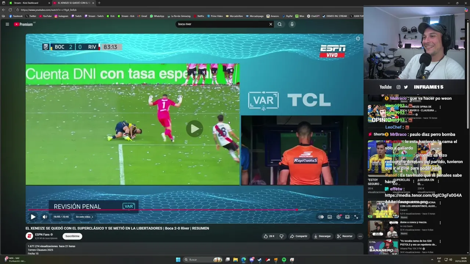Open options for 'XENEIZE OPINA DE' suggested video
Viewport: 470px width, 264px height.
tap(440, 107)
